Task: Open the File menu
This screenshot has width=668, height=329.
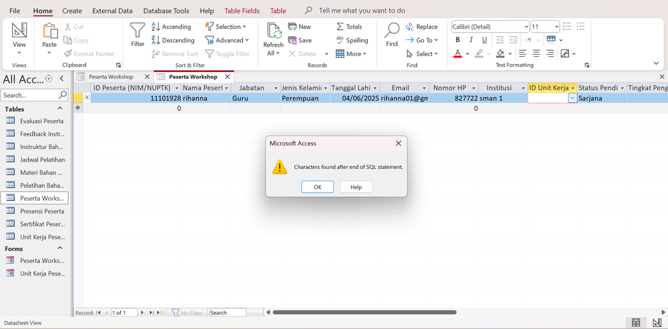Action: click(15, 11)
